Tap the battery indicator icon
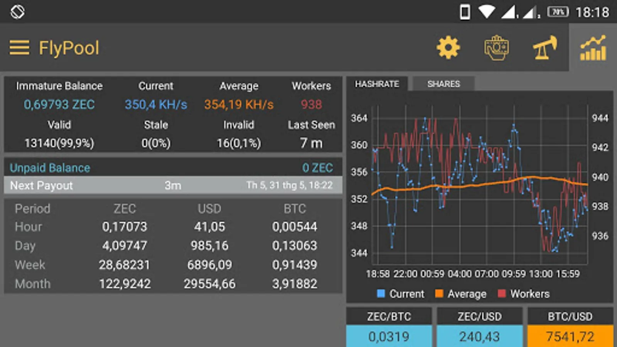617x347 pixels. [x=558, y=12]
